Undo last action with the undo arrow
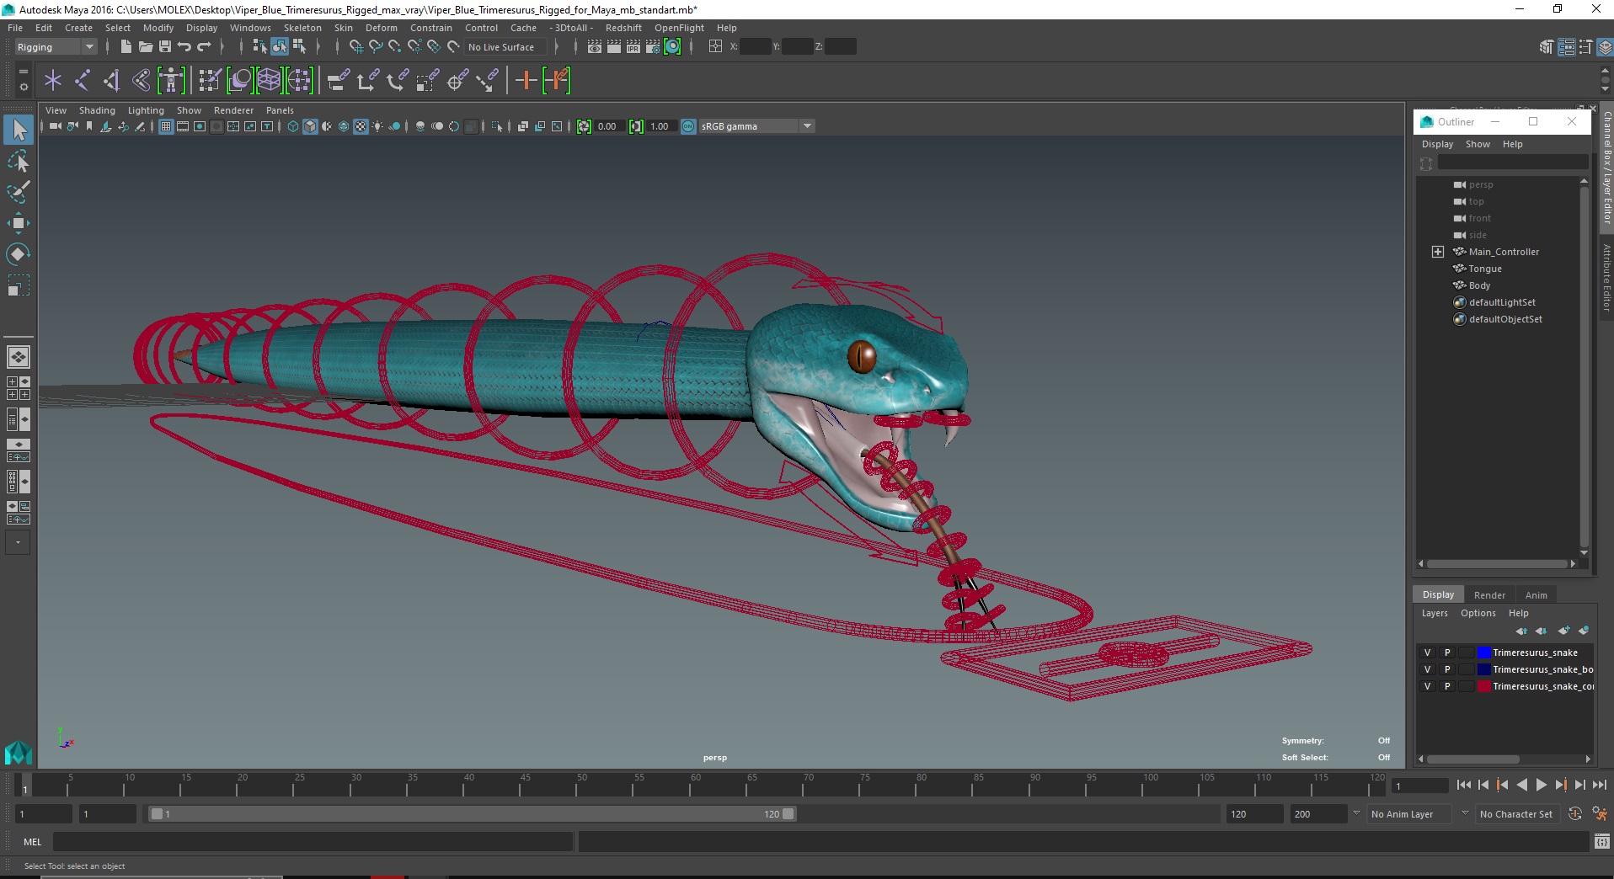 point(184,47)
